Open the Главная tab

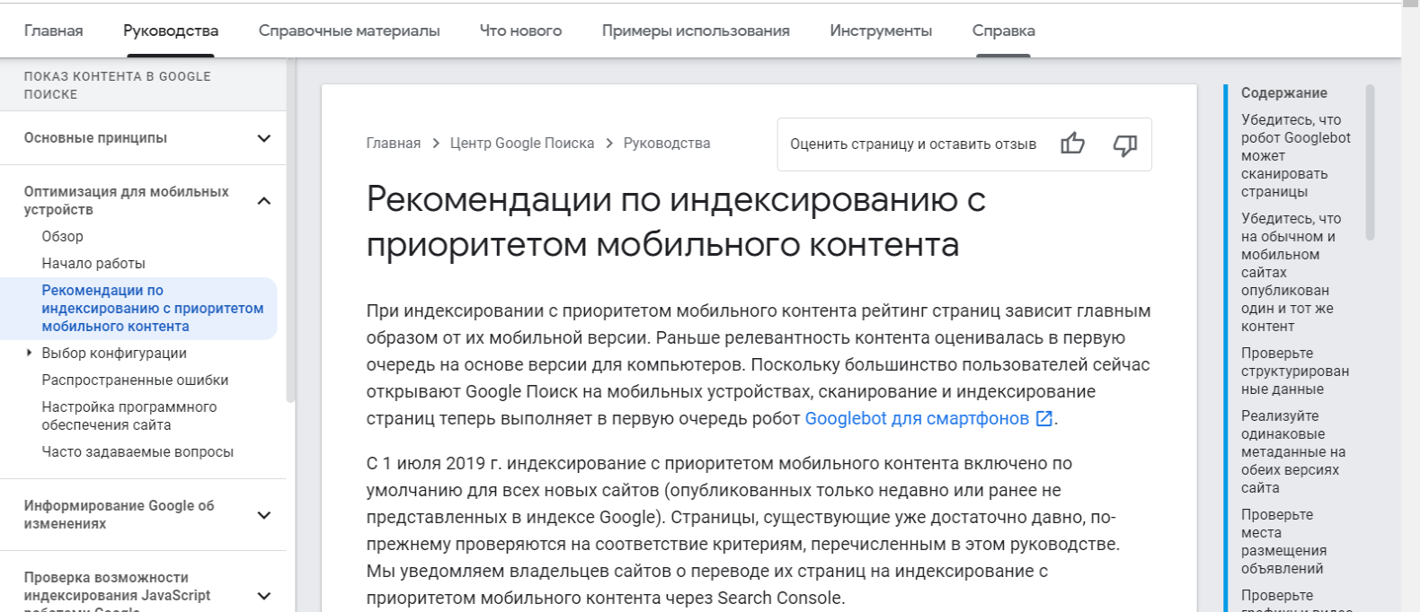(x=53, y=31)
